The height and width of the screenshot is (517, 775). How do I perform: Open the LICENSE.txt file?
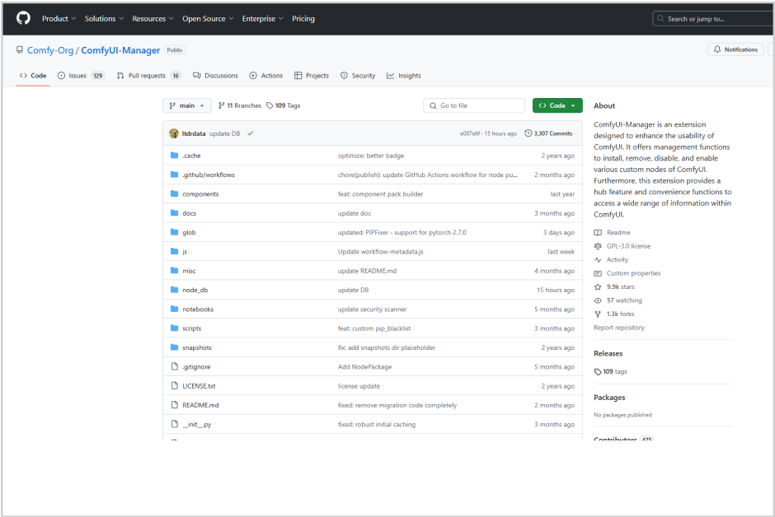[199, 387]
